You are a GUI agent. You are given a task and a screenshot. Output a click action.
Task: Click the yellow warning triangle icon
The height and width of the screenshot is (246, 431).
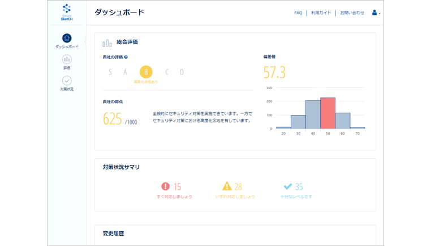(227, 186)
